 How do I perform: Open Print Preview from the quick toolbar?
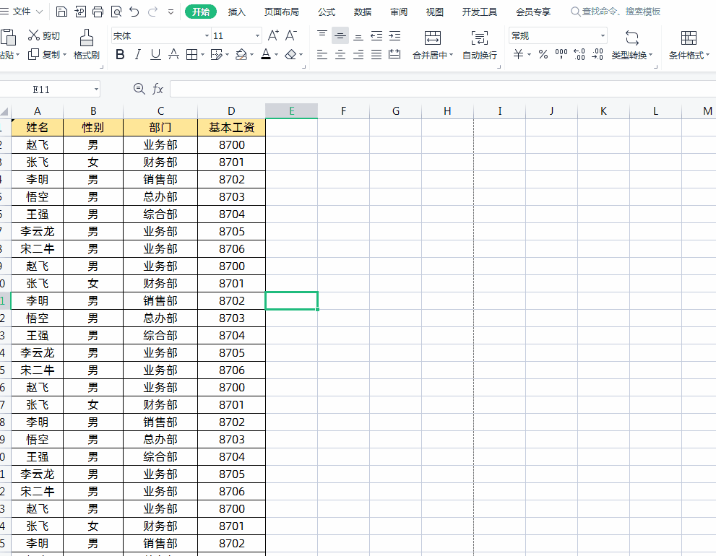click(116, 12)
